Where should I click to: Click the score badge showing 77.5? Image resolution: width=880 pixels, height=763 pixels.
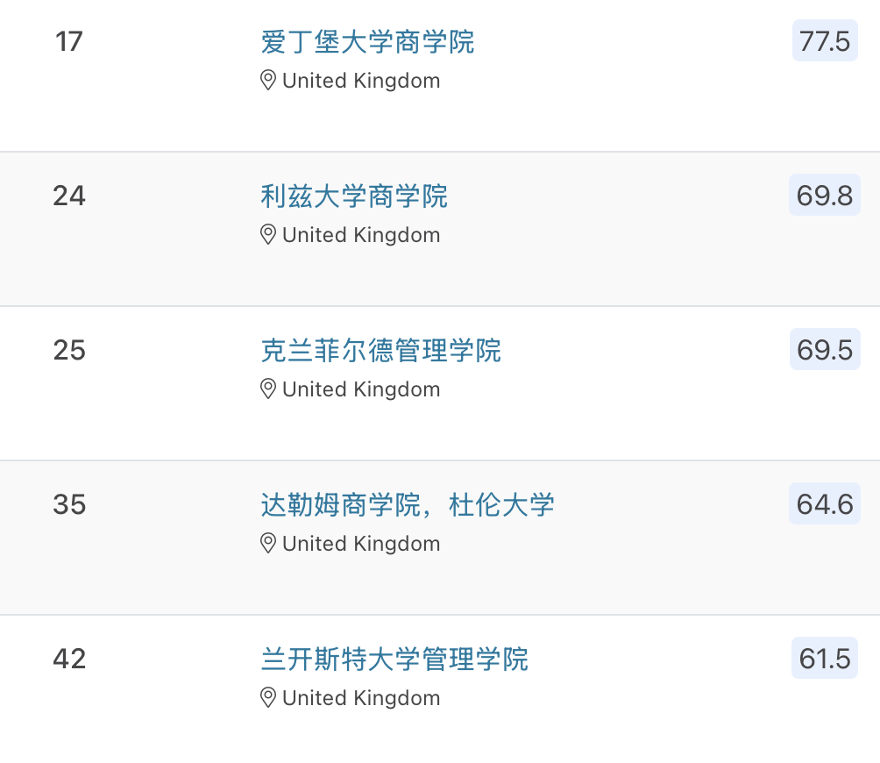tap(824, 40)
